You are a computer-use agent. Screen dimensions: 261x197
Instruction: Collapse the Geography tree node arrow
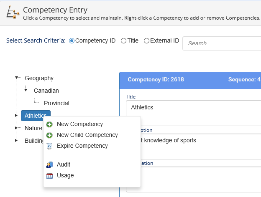(16, 77)
